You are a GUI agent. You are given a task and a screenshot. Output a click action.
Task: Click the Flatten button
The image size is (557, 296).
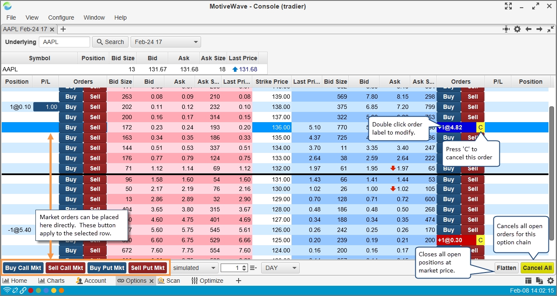[x=507, y=268]
